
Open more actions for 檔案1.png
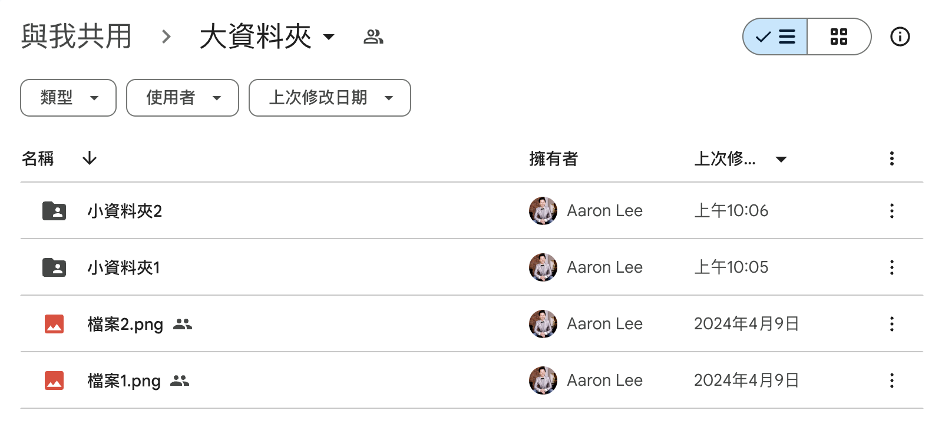(x=891, y=381)
